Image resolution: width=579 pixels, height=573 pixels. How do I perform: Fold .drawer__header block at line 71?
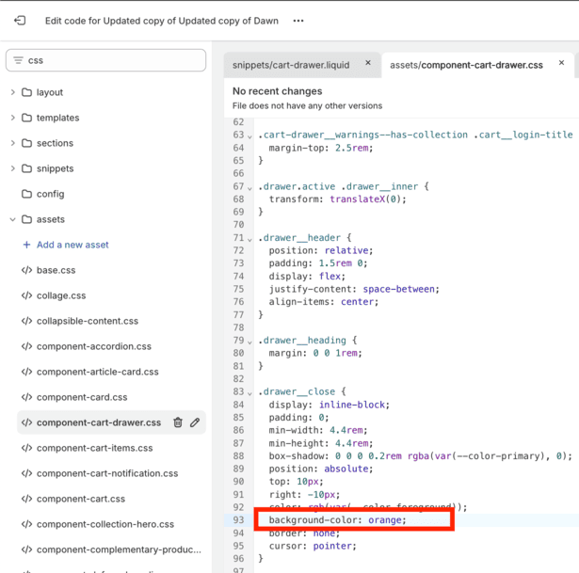click(x=249, y=240)
